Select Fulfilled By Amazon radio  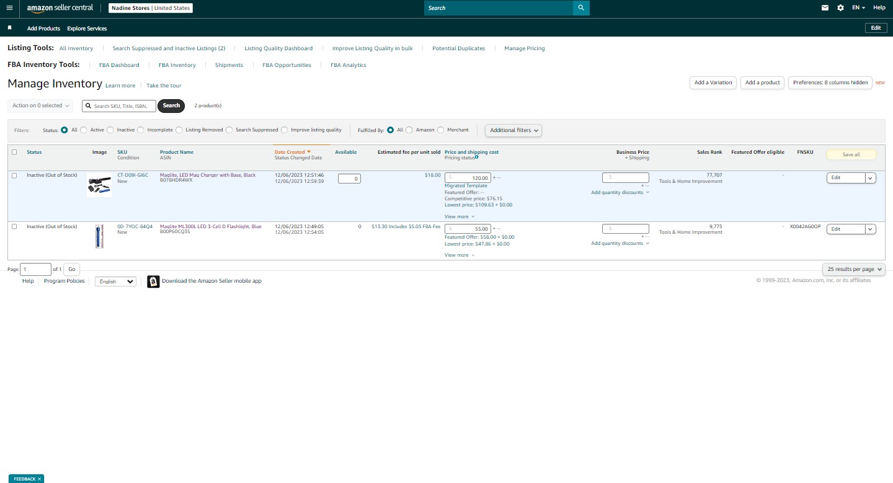tap(409, 130)
